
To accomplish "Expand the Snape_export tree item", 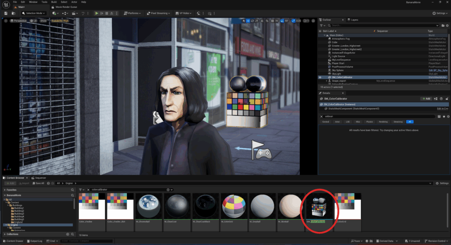I will pyautogui.click(x=326, y=81).
